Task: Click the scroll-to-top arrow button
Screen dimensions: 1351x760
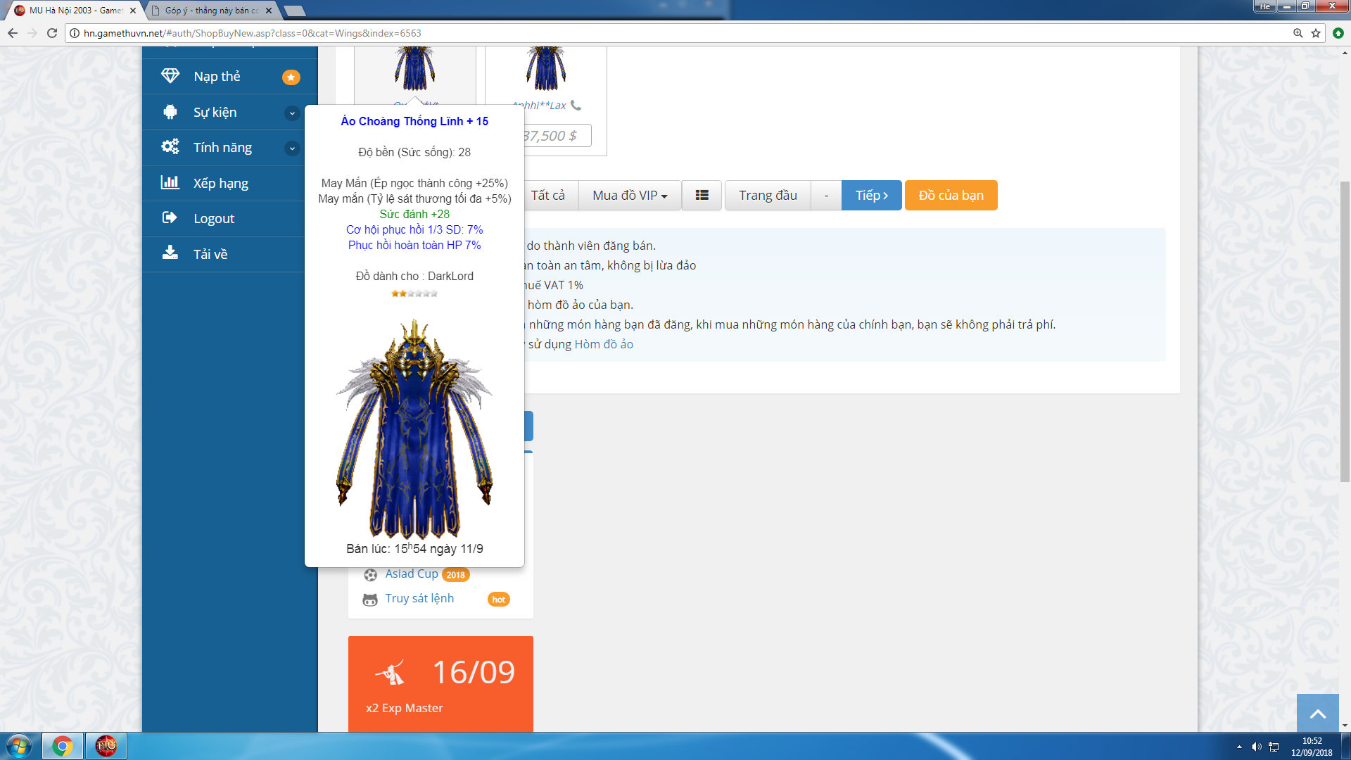Action: [x=1318, y=713]
